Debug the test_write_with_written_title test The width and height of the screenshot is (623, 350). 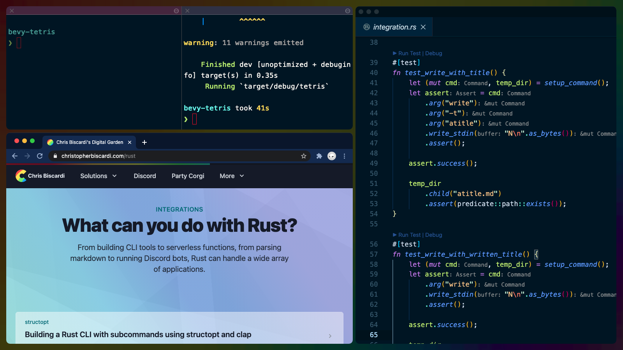tap(433, 235)
